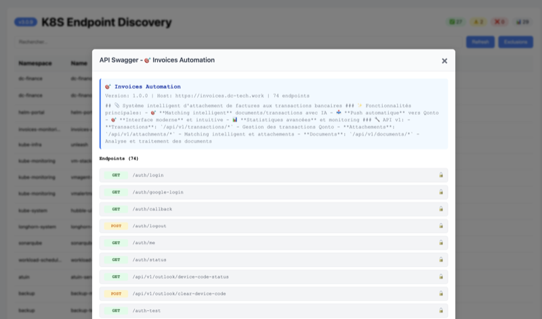
Task: Click the POST badge for clear-device-code
Action: coord(116,293)
